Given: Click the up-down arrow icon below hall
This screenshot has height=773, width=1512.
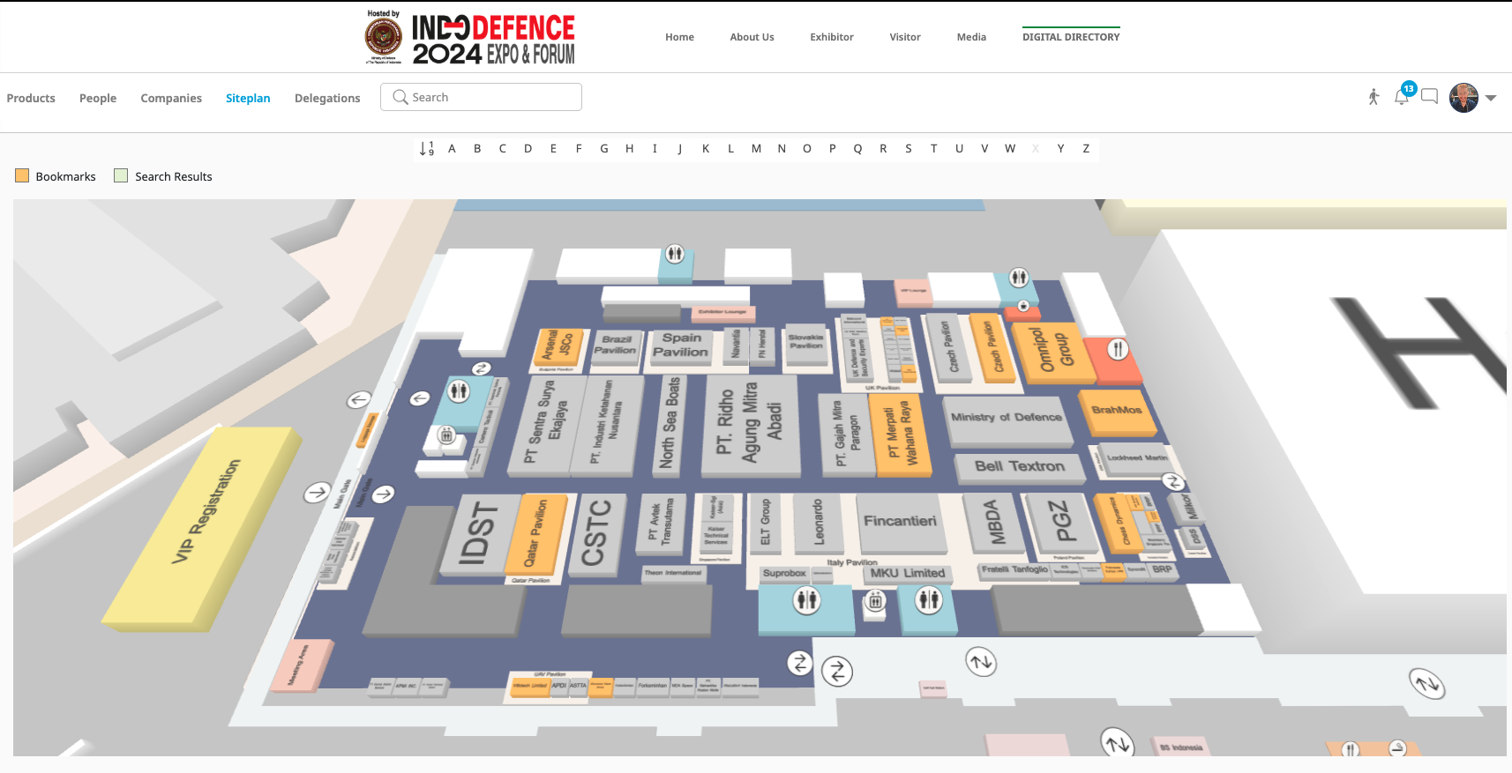Looking at the screenshot, I should pyautogui.click(x=981, y=661).
